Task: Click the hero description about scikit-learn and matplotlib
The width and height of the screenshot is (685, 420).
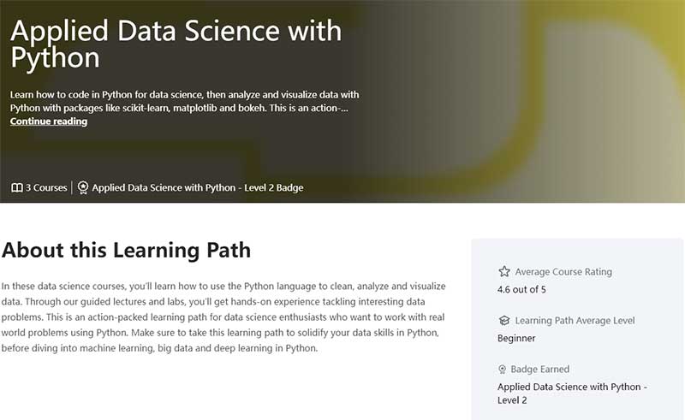Action: coord(184,101)
